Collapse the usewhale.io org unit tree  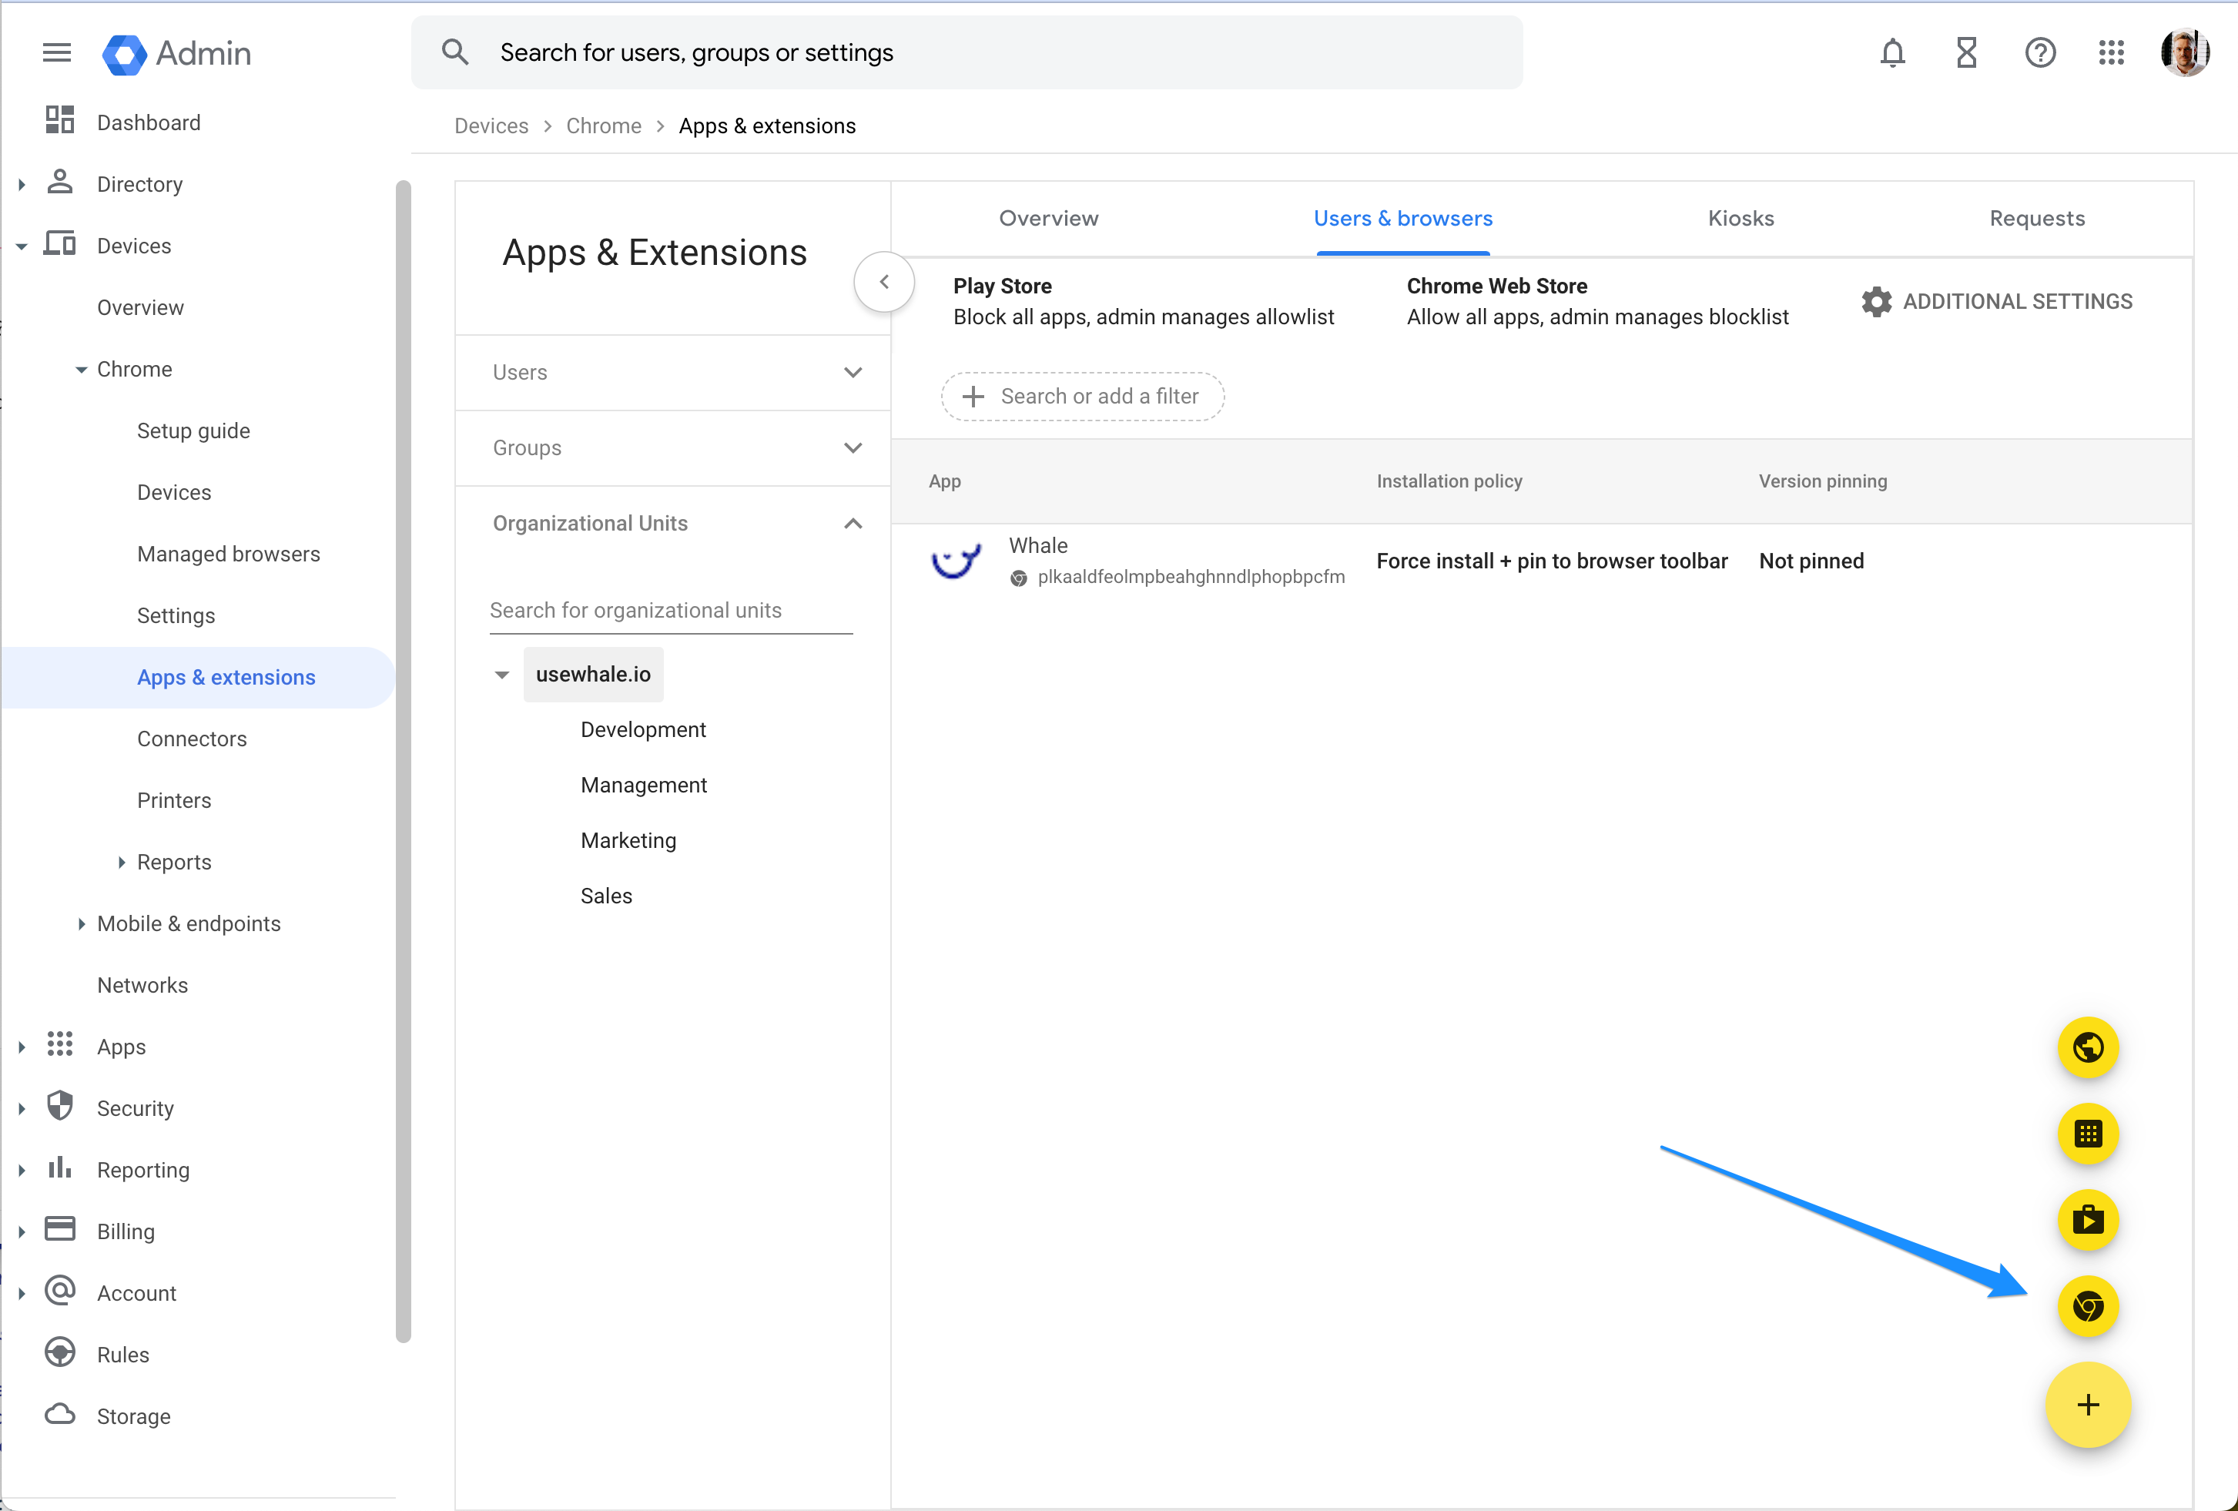coord(501,675)
